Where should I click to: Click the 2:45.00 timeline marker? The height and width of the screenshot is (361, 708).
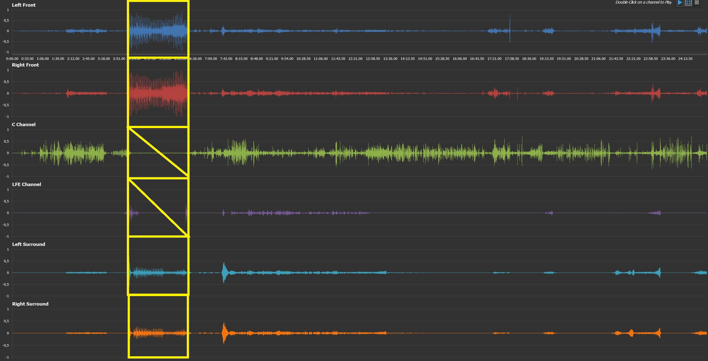tap(89, 59)
